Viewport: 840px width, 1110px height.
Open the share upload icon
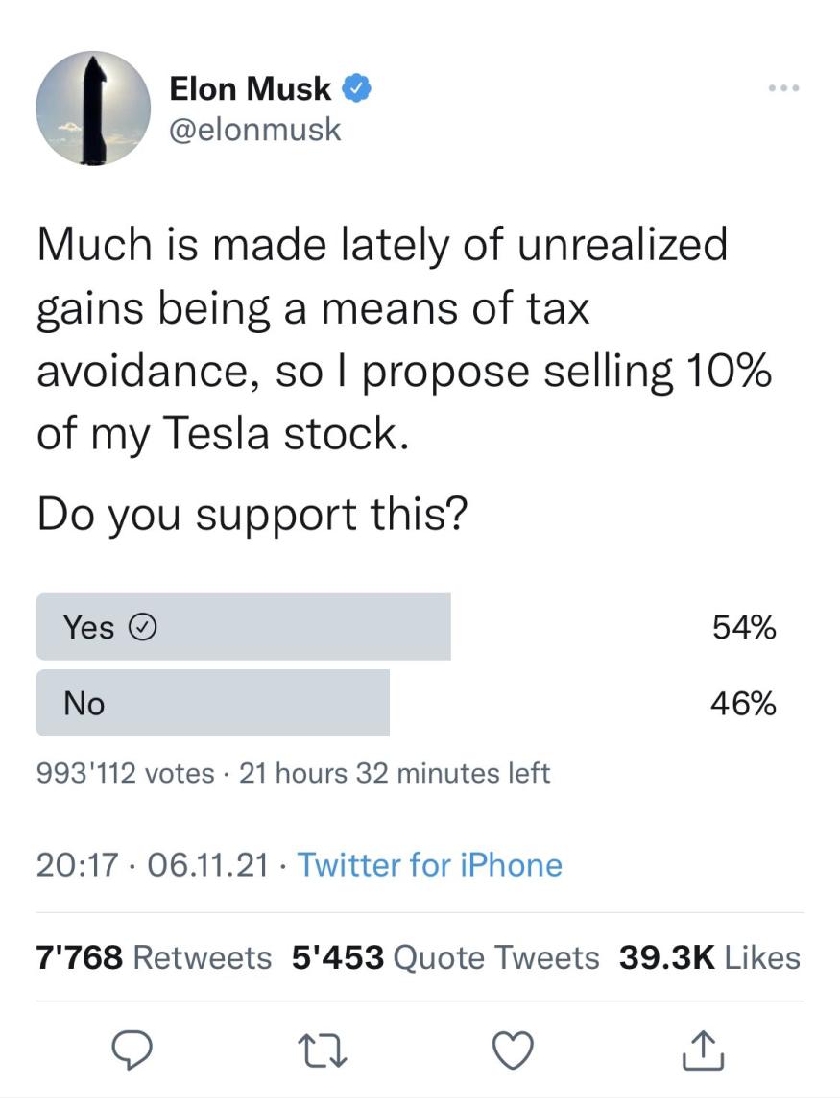(x=703, y=1050)
